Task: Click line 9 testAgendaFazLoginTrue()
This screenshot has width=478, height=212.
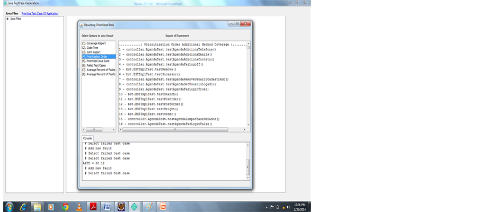Action: [x=164, y=90]
